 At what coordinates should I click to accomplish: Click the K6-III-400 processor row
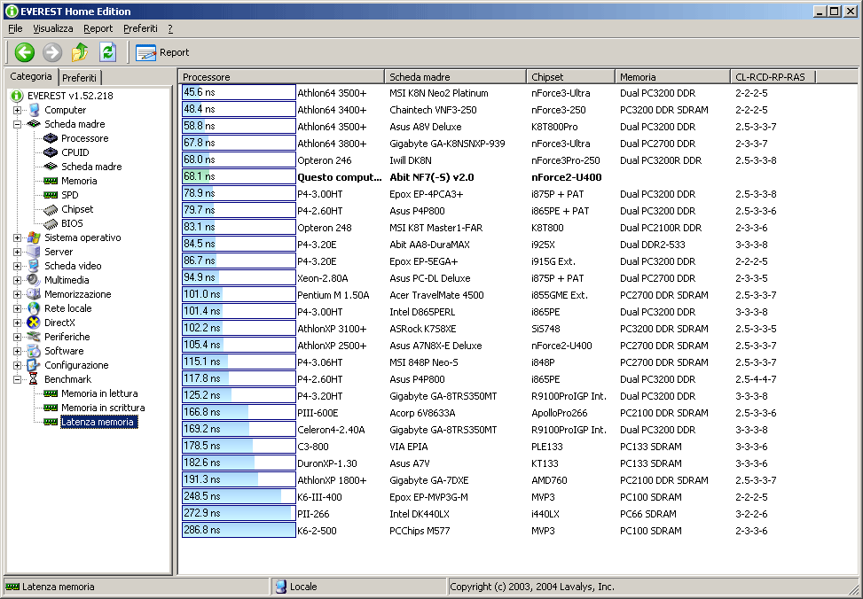517,497
